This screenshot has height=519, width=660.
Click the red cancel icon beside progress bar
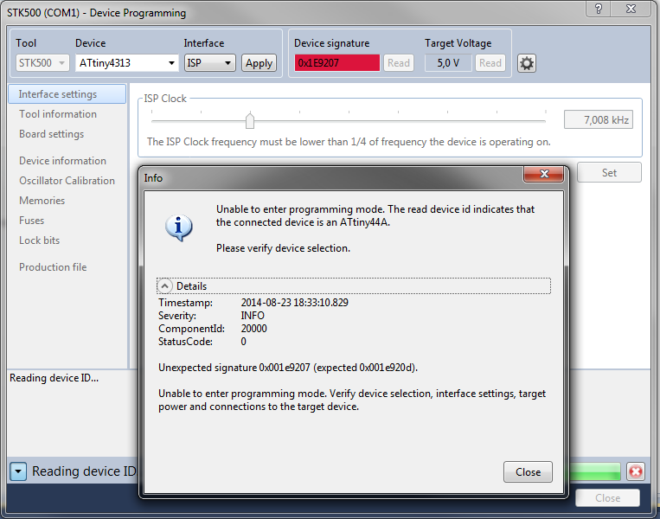pos(636,471)
